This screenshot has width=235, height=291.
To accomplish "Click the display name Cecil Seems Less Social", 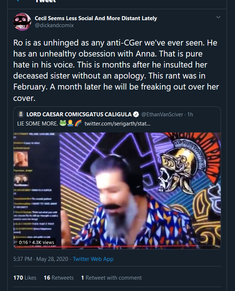I will pos(96,18).
